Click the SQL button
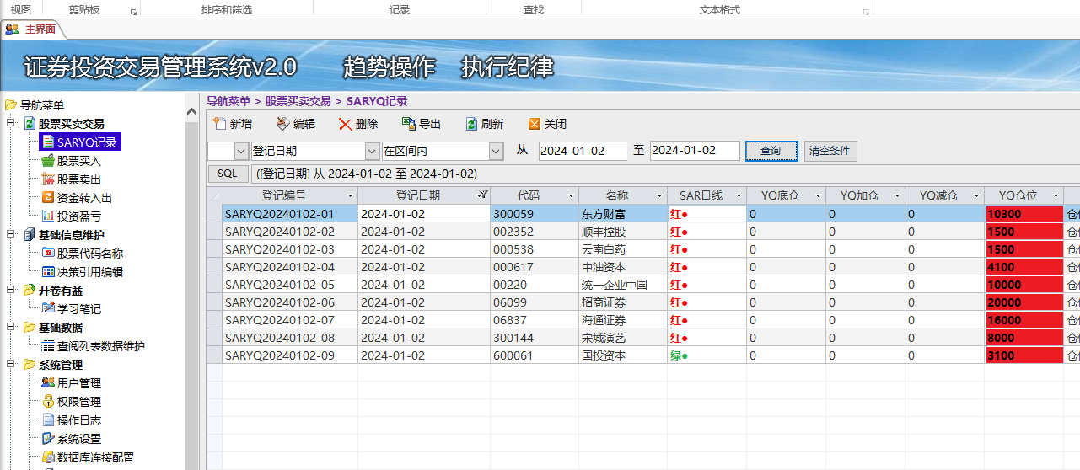The width and height of the screenshot is (1080, 470). click(x=228, y=174)
